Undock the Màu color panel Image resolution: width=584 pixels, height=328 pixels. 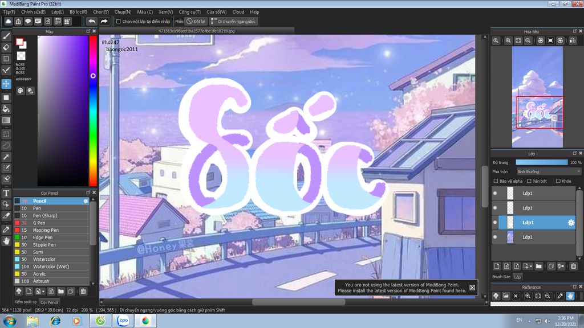click(88, 31)
